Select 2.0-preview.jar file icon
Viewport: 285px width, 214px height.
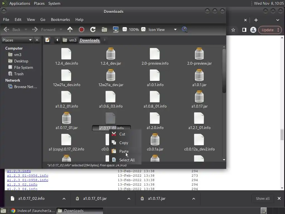(199, 54)
